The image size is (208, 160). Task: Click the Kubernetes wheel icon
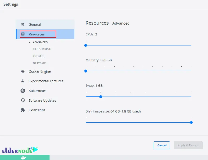tap(23, 91)
